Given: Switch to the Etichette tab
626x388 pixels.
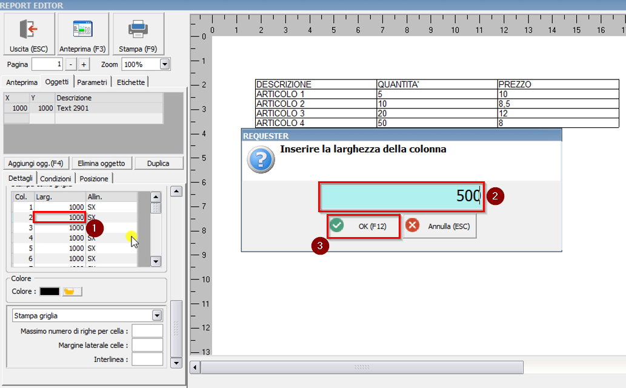Looking at the screenshot, I should (130, 82).
